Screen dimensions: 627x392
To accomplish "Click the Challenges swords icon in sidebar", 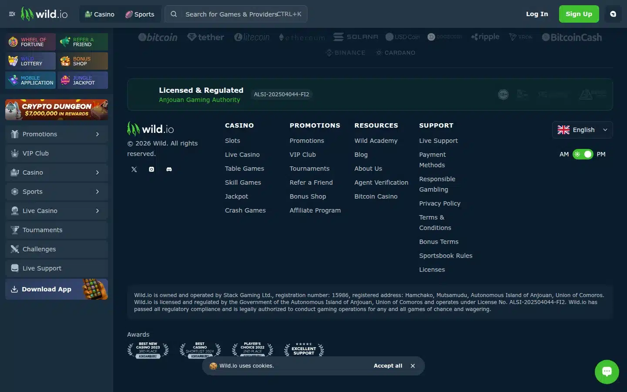I will [x=15, y=249].
